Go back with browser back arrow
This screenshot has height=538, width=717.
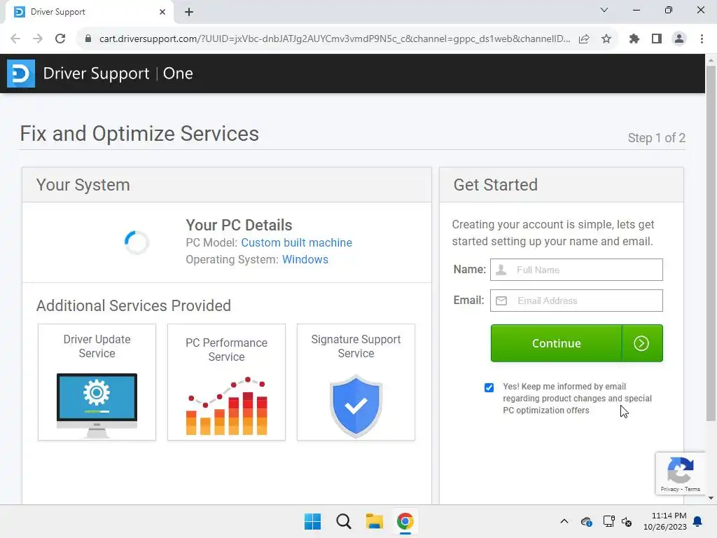[15, 39]
